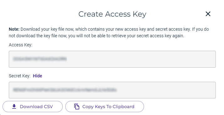Hide the secret key value
224x115 pixels.
[x=37, y=76]
